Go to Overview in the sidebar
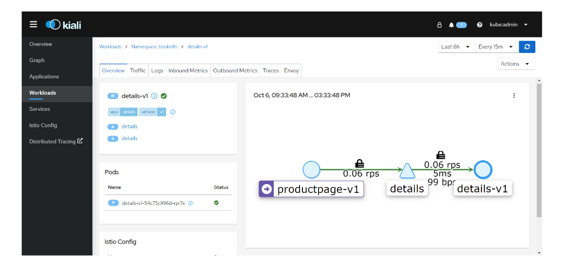 coord(57,44)
